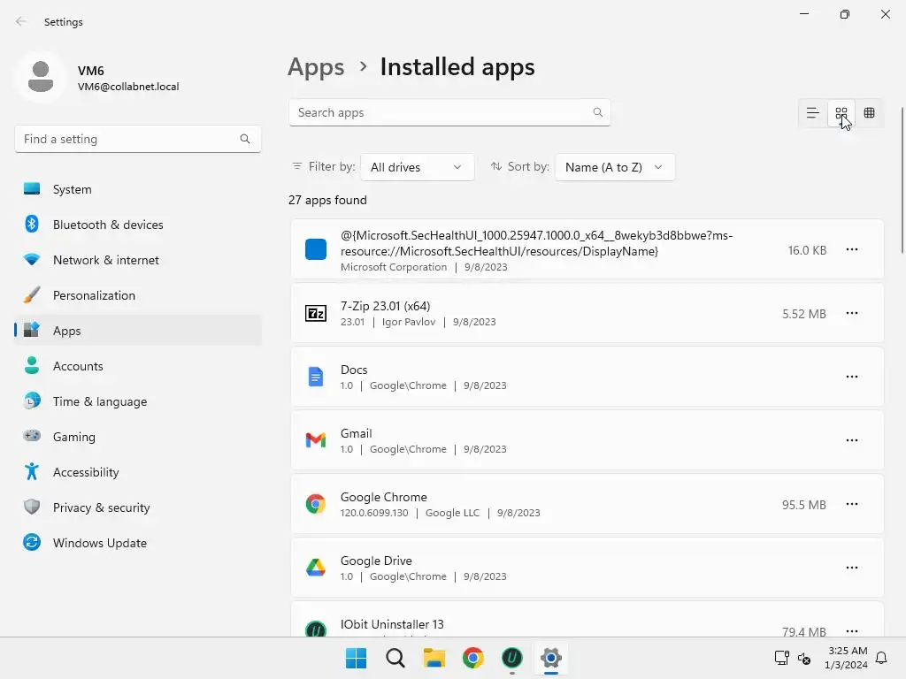Select Apps in the sidebar
This screenshot has height=679, width=906.
137,331
